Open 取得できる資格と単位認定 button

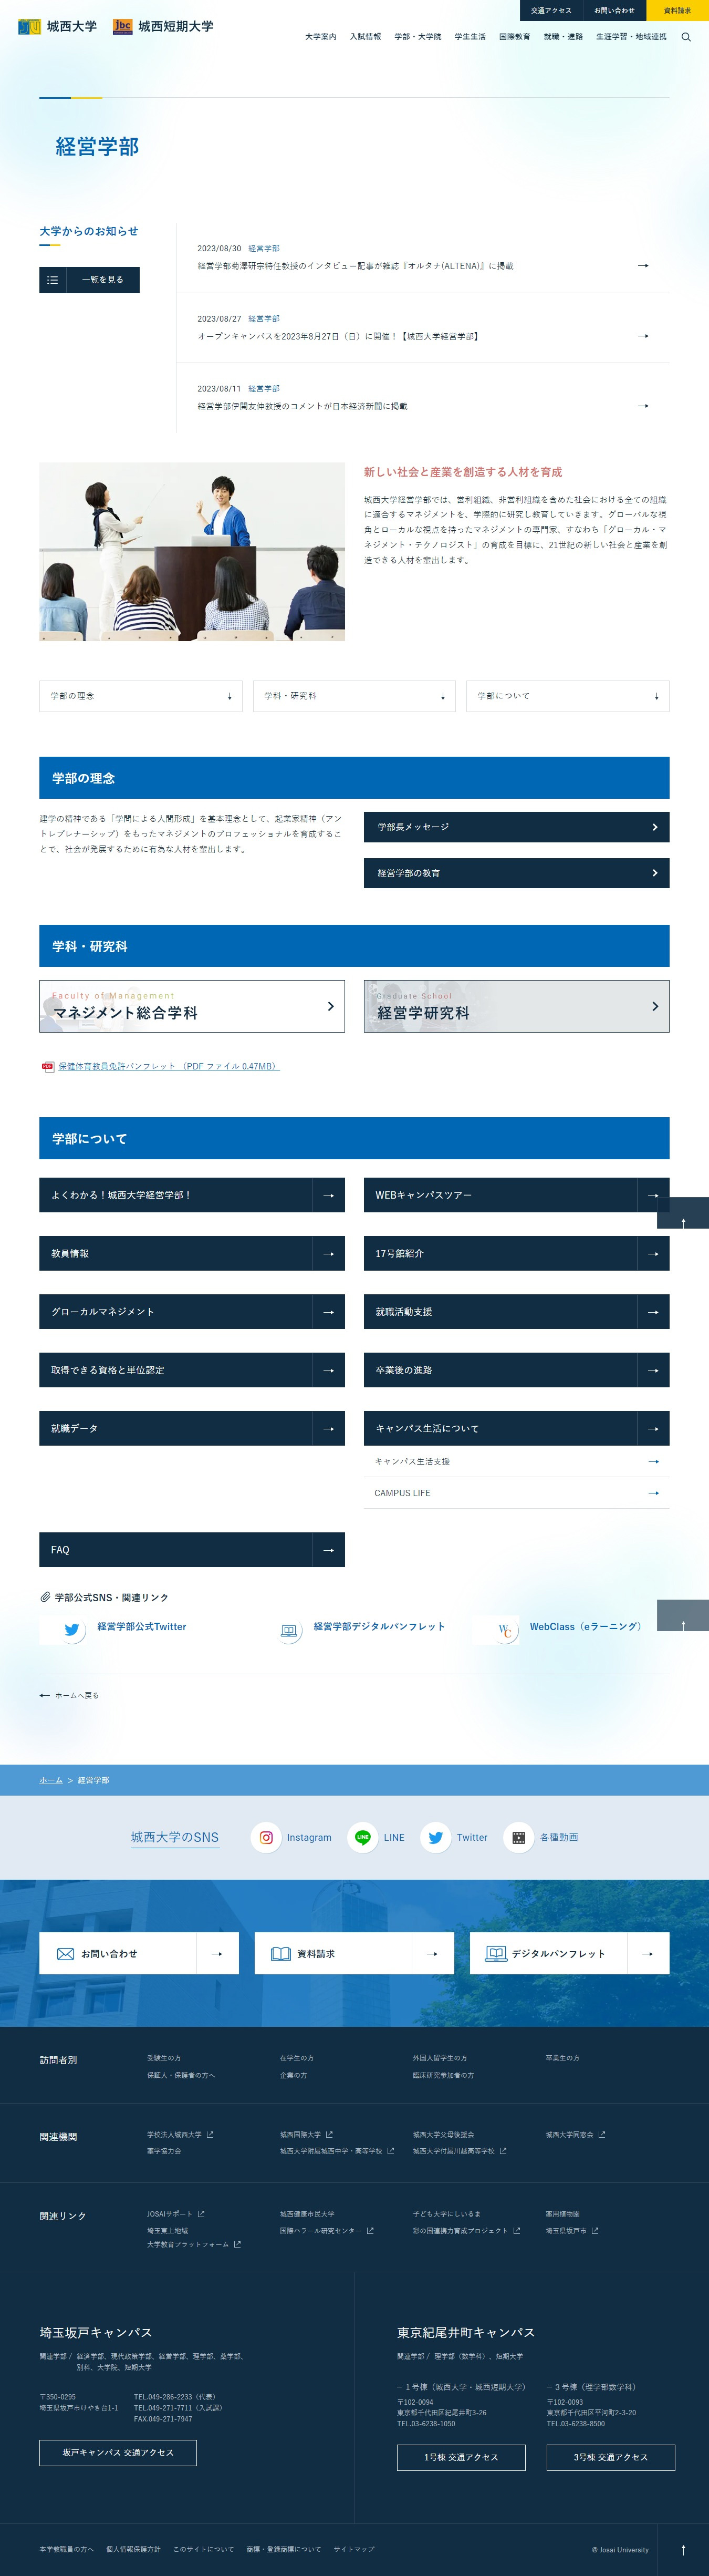pyautogui.click(x=192, y=1370)
